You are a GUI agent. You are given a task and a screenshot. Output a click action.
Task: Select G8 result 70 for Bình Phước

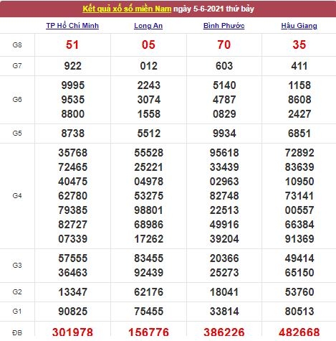(224, 45)
